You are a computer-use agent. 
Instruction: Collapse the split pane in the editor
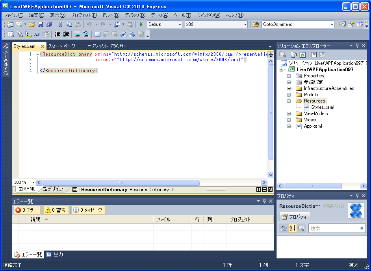pyautogui.click(x=271, y=190)
